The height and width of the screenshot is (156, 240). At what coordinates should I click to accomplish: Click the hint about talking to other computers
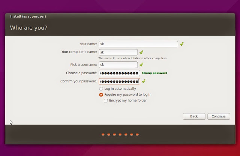click(133, 58)
